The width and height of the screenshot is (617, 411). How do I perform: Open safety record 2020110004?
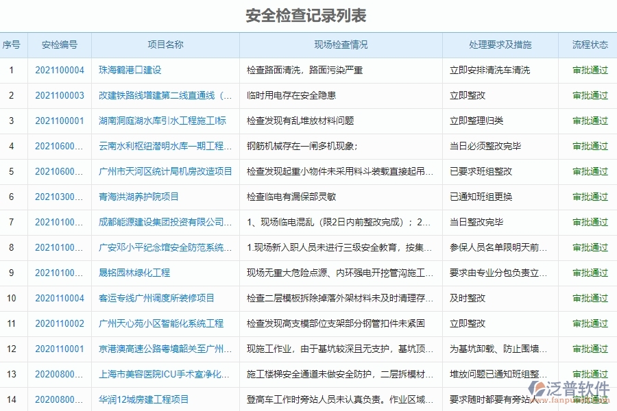coord(60,298)
